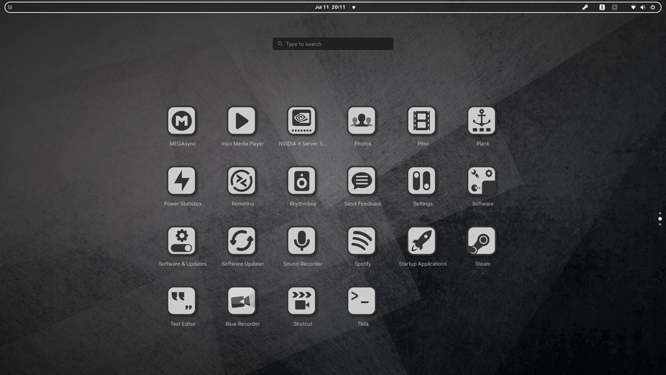Open the Settings app

(x=422, y=181)
